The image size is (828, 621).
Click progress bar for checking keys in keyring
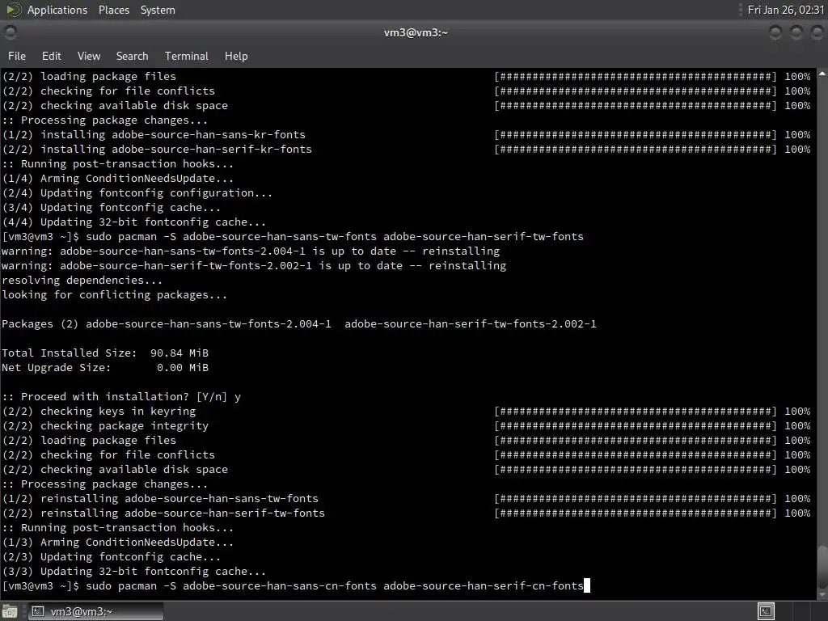pyautogui.click(x=636, y=412)
